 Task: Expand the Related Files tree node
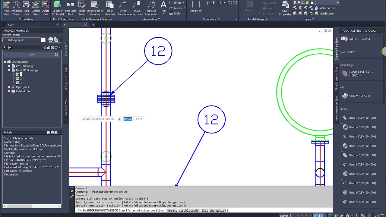[9, 91]
